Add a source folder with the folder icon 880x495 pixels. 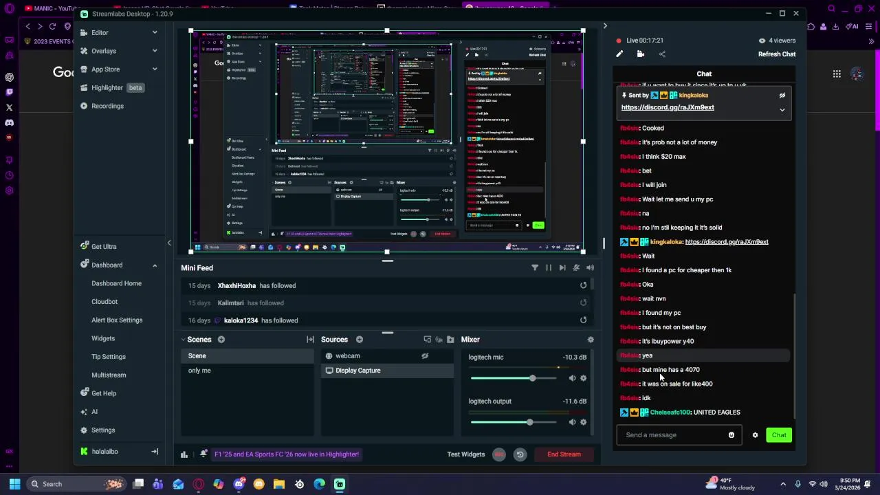tap(450, 340)
